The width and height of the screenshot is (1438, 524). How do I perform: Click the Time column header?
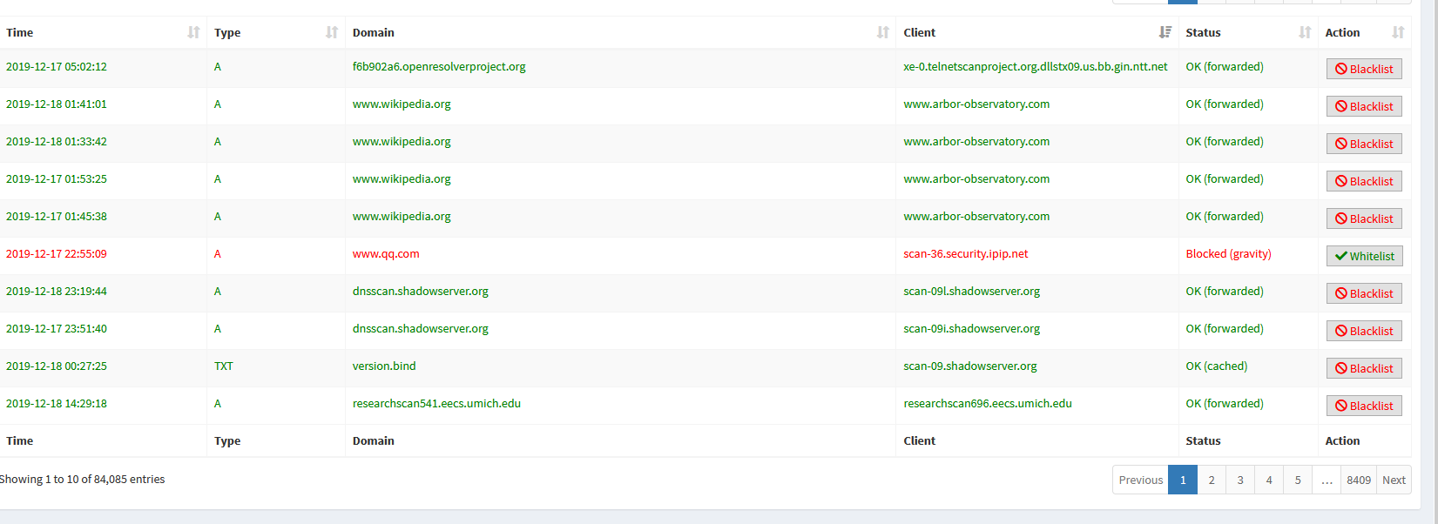coord(103,32)
